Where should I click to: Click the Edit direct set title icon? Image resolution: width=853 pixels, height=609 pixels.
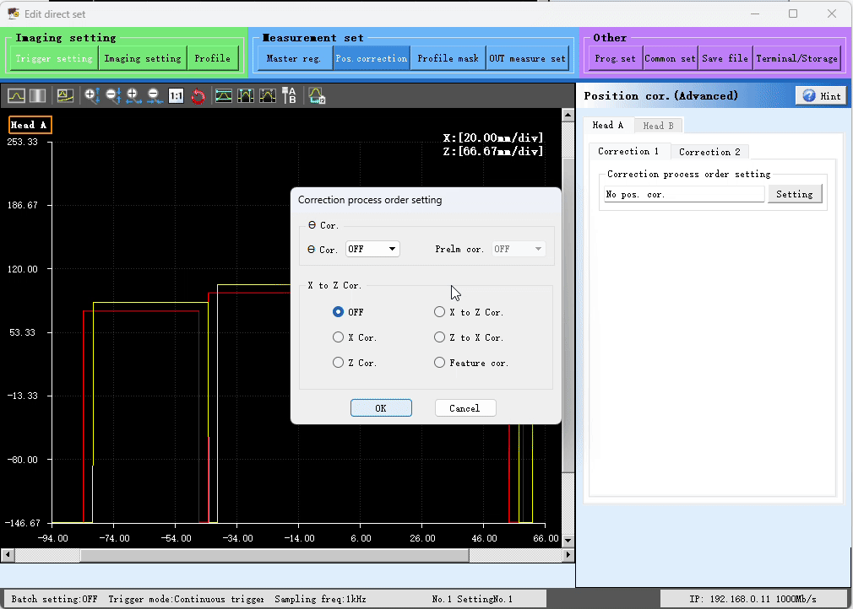click(13, 13)
